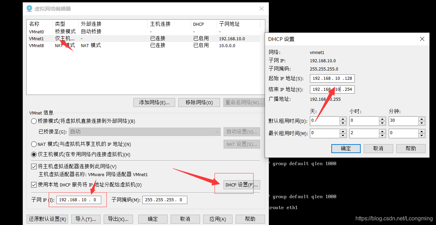Viewport: 436px width, 225px height.
Task: Increase default lease days spinner
Action: (343, 119)
